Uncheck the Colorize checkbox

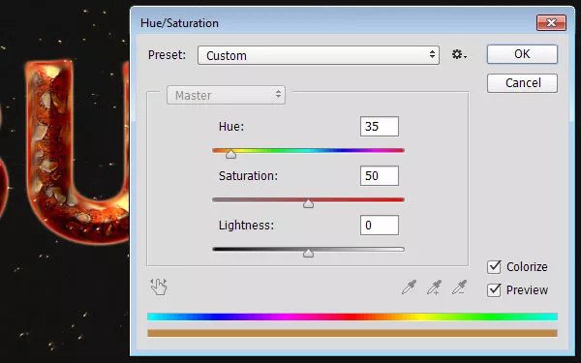[494, 267]
